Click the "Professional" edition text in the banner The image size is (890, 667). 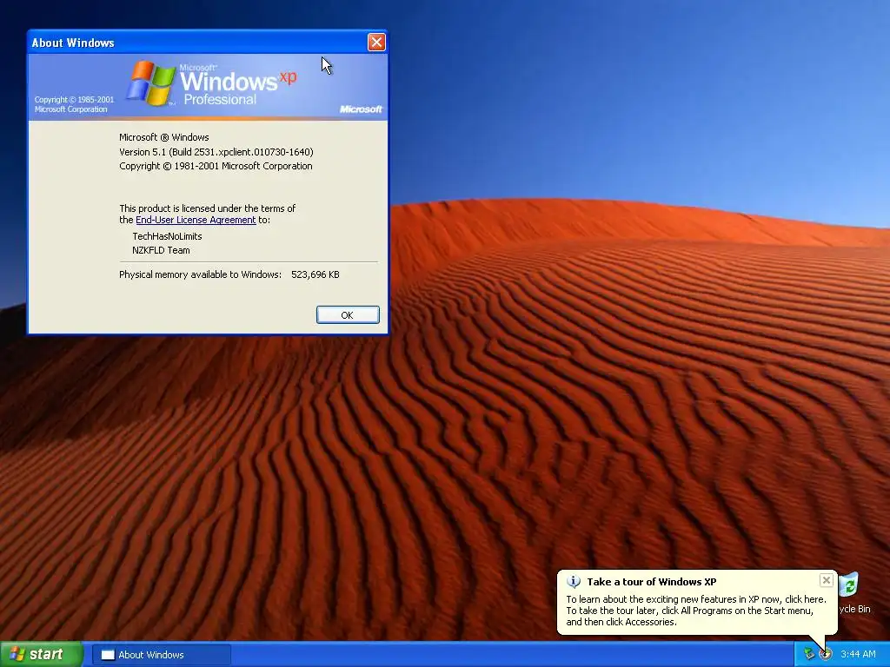[220, 100]
